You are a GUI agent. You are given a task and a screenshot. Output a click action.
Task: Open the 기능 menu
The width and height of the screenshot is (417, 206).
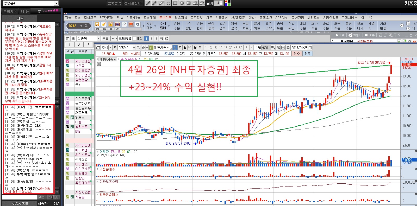pos(68,18)
